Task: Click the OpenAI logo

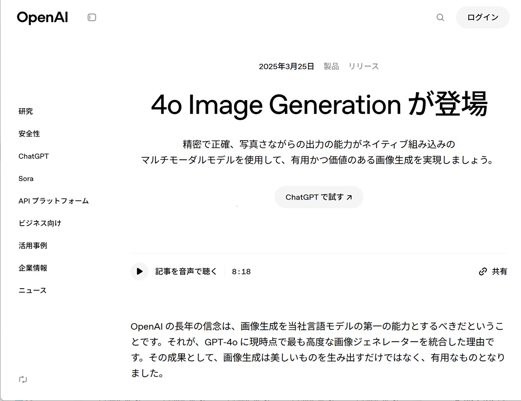Action: click(42, 18)
